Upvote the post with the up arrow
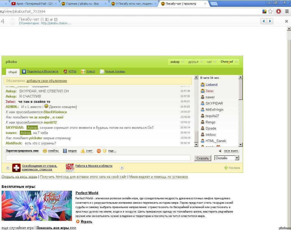Viewport: 291px width, 230px height. (x=13, y=19)
